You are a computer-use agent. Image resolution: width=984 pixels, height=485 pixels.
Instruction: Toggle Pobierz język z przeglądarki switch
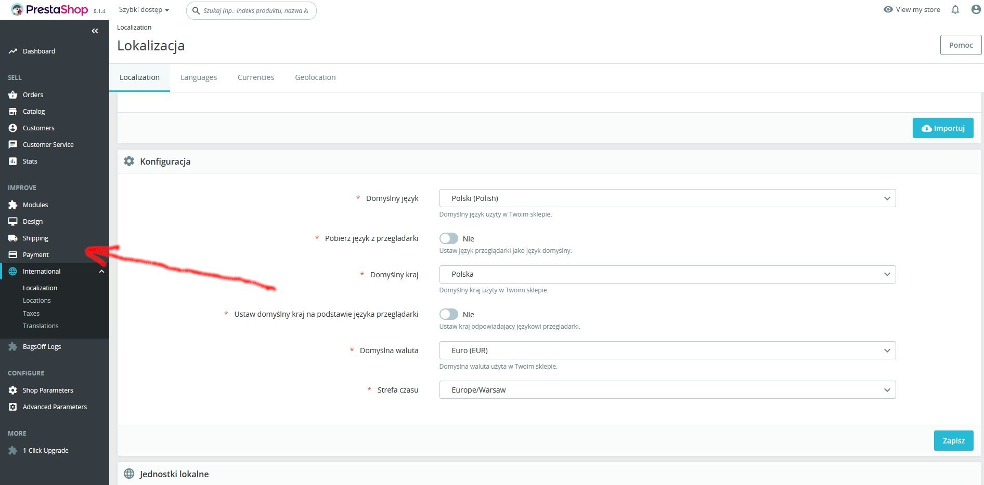pyautogui.click(x=449, y=238)
